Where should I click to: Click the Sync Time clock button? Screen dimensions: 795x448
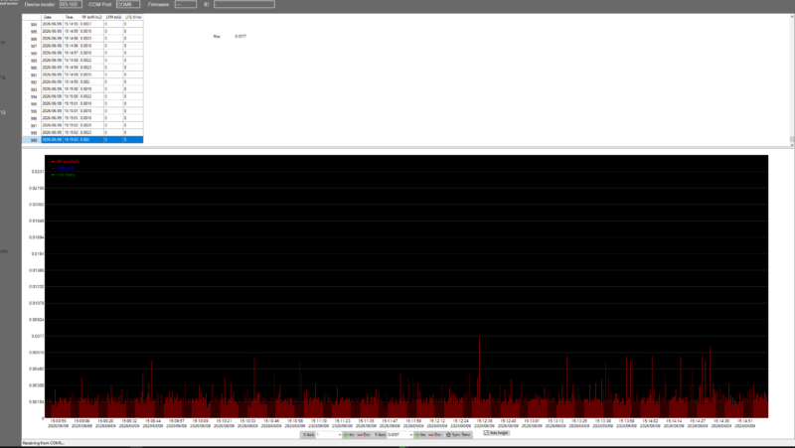458,435
